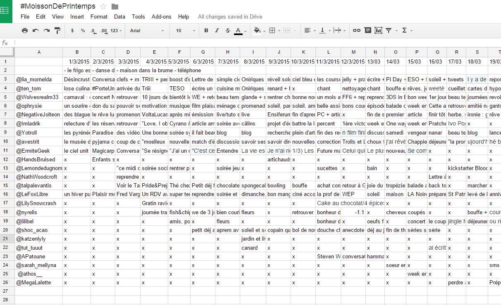Viewport: 501px width, 305px height.
Task: Select row 11 by its header
Action: coord(7,151)
